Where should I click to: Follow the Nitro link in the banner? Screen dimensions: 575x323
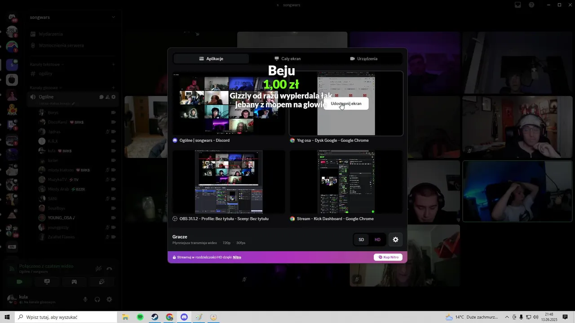pos(237,258)
